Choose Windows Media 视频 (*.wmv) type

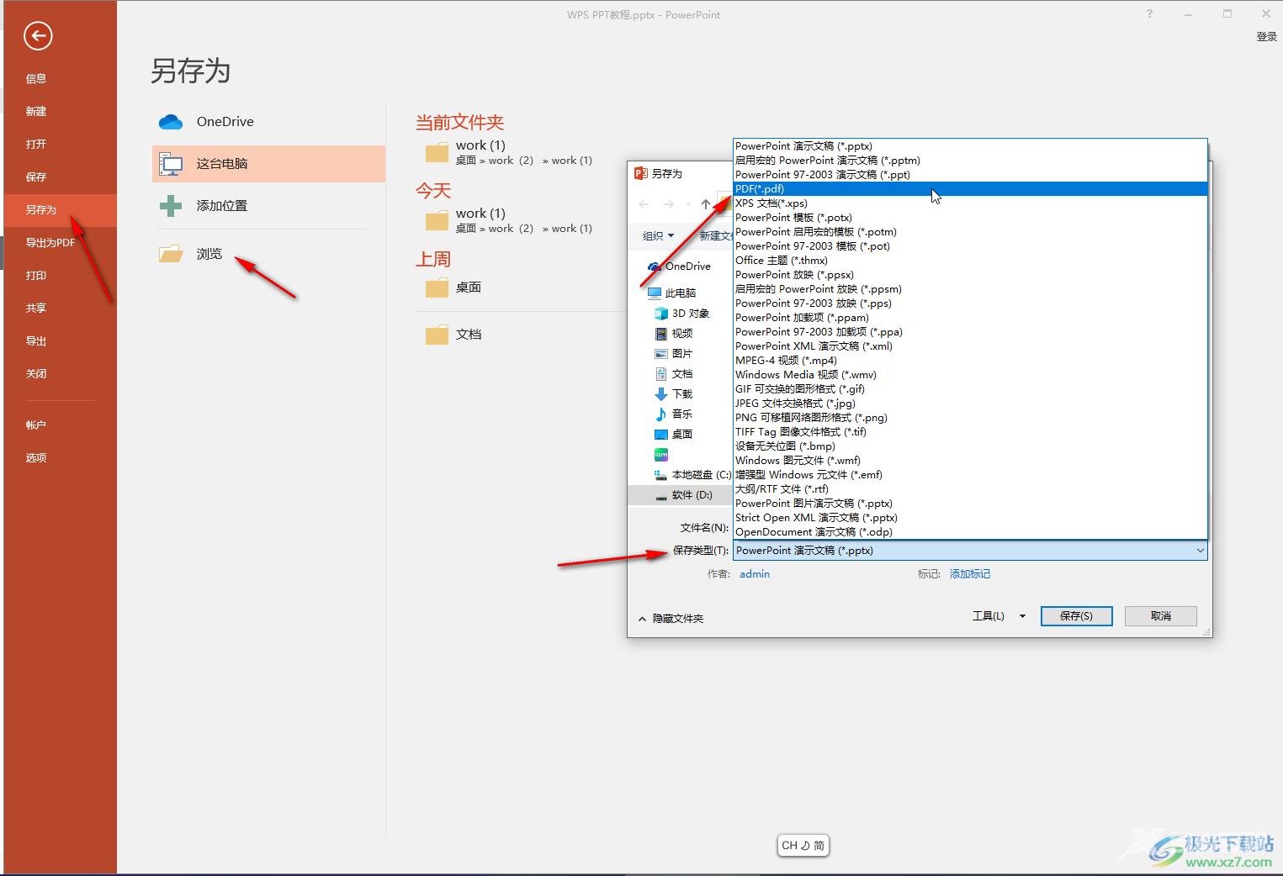tap(971, 375)
